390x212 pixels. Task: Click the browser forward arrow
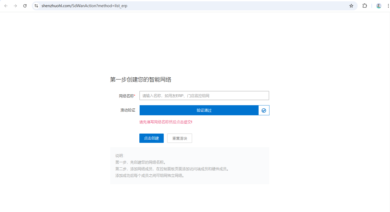point(15,6)
